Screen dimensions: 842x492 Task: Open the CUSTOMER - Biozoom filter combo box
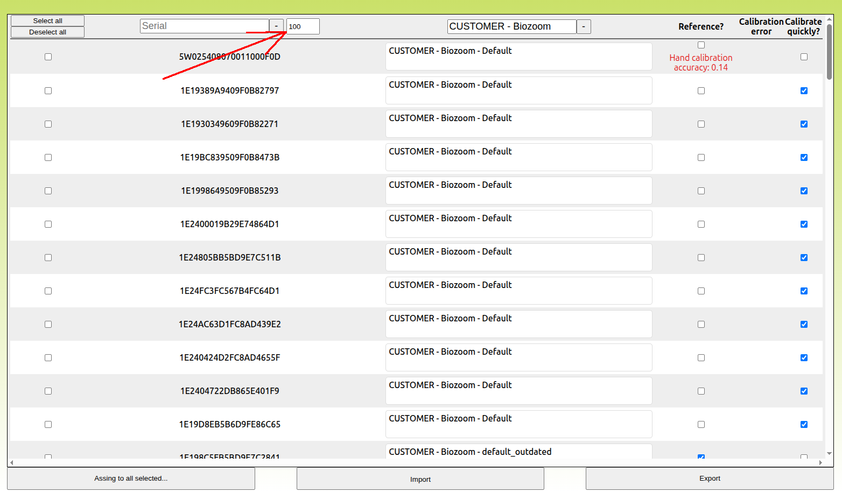511,26
